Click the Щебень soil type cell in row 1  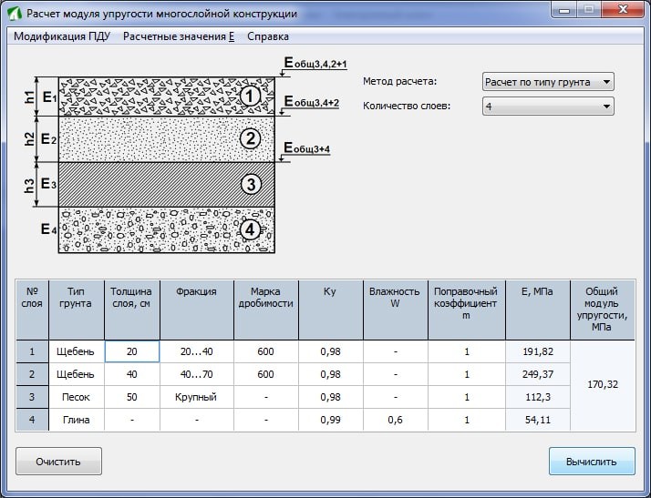76,351
